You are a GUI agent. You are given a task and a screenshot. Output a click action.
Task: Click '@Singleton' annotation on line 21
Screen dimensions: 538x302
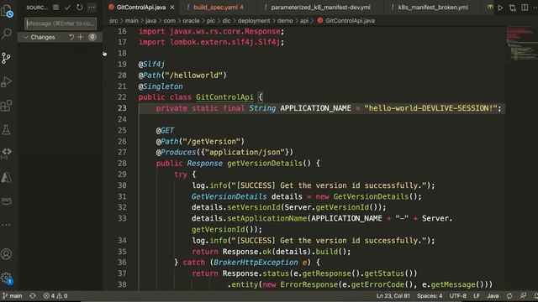tap(161, 86)
